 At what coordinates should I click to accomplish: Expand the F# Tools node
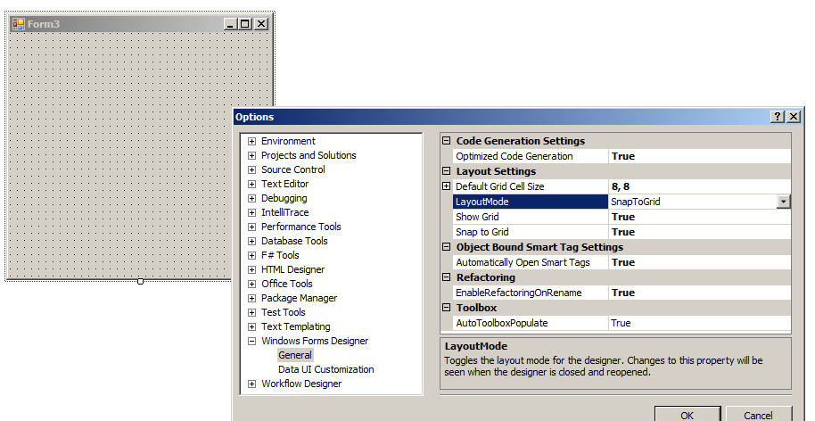pyautogui.click(x=252, y=256)
